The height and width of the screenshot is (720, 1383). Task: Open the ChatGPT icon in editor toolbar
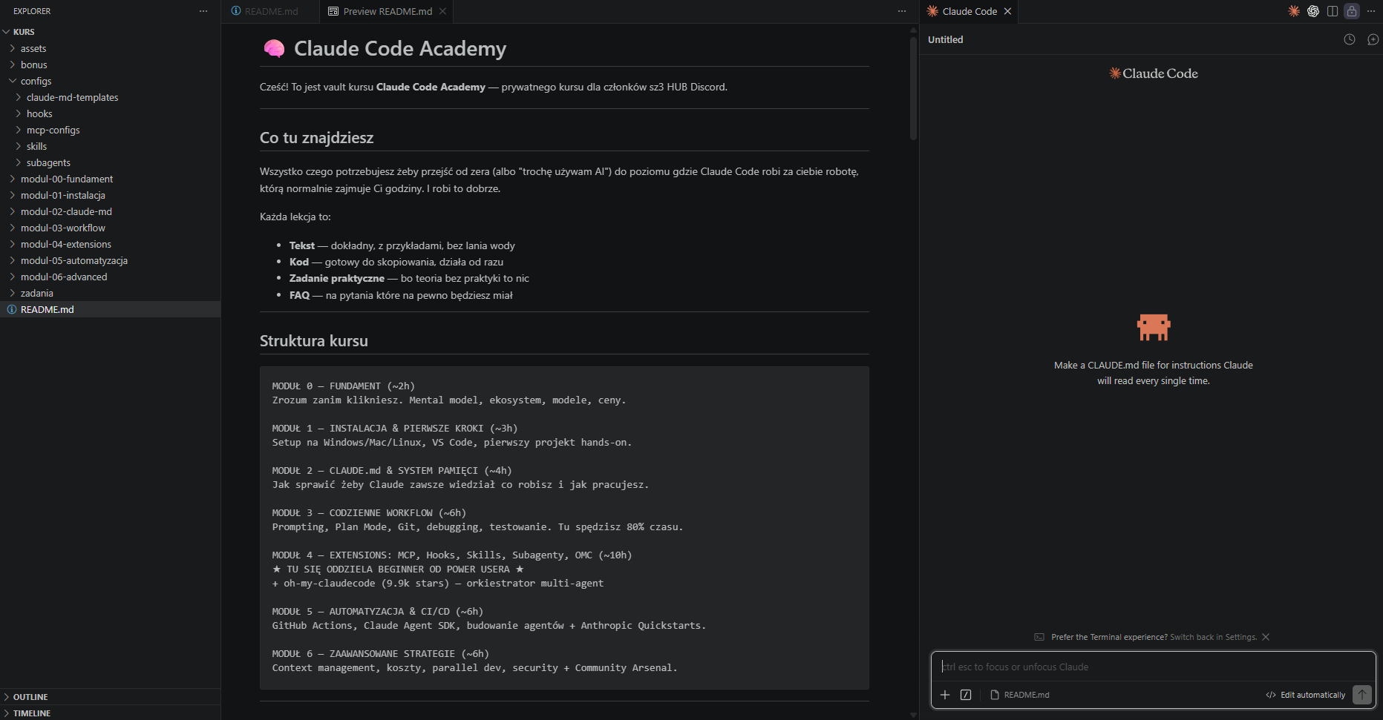coord(1313,11)
